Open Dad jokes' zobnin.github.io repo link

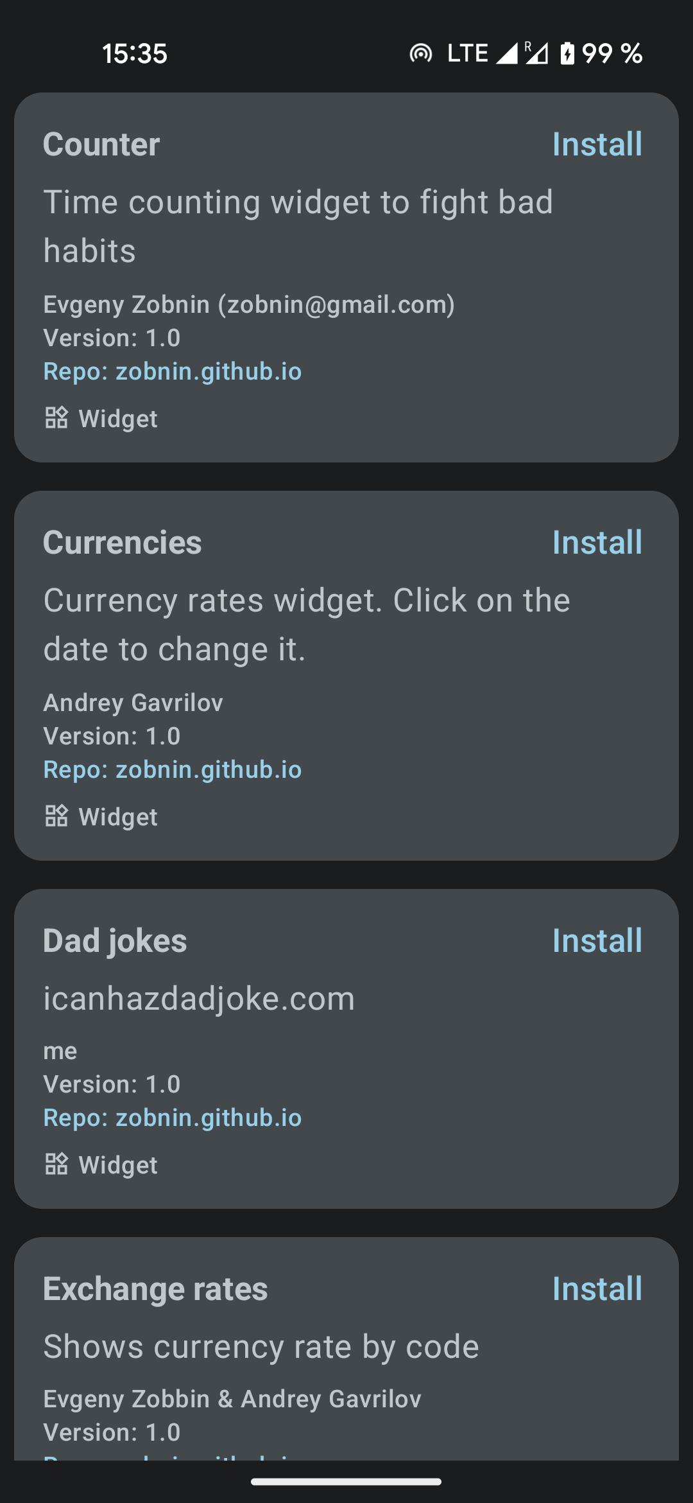[172, 1118]
